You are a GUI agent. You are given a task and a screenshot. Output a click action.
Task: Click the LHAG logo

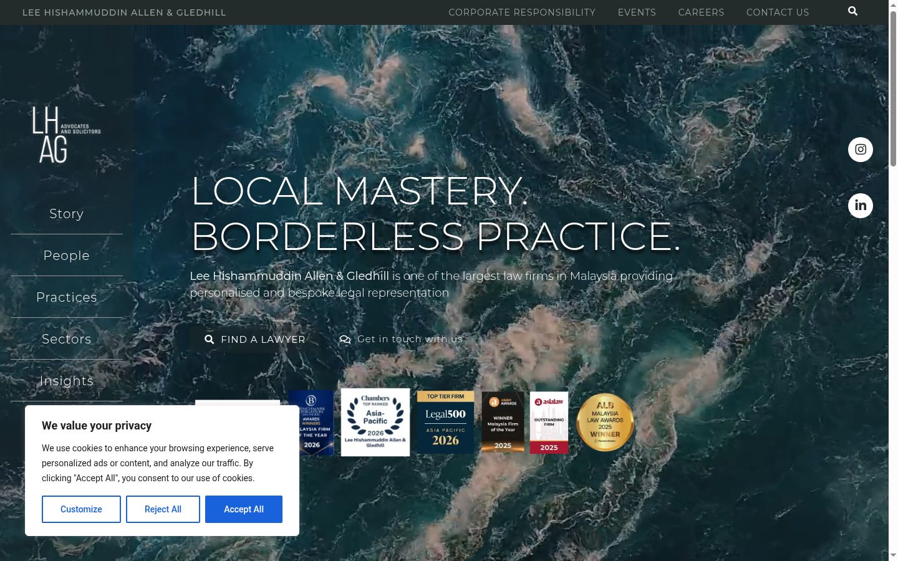click(67, 135)
